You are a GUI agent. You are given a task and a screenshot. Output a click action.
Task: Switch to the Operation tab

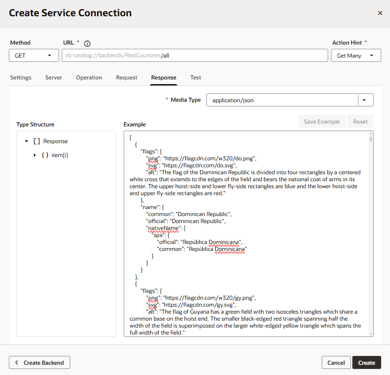click(89, 78)
